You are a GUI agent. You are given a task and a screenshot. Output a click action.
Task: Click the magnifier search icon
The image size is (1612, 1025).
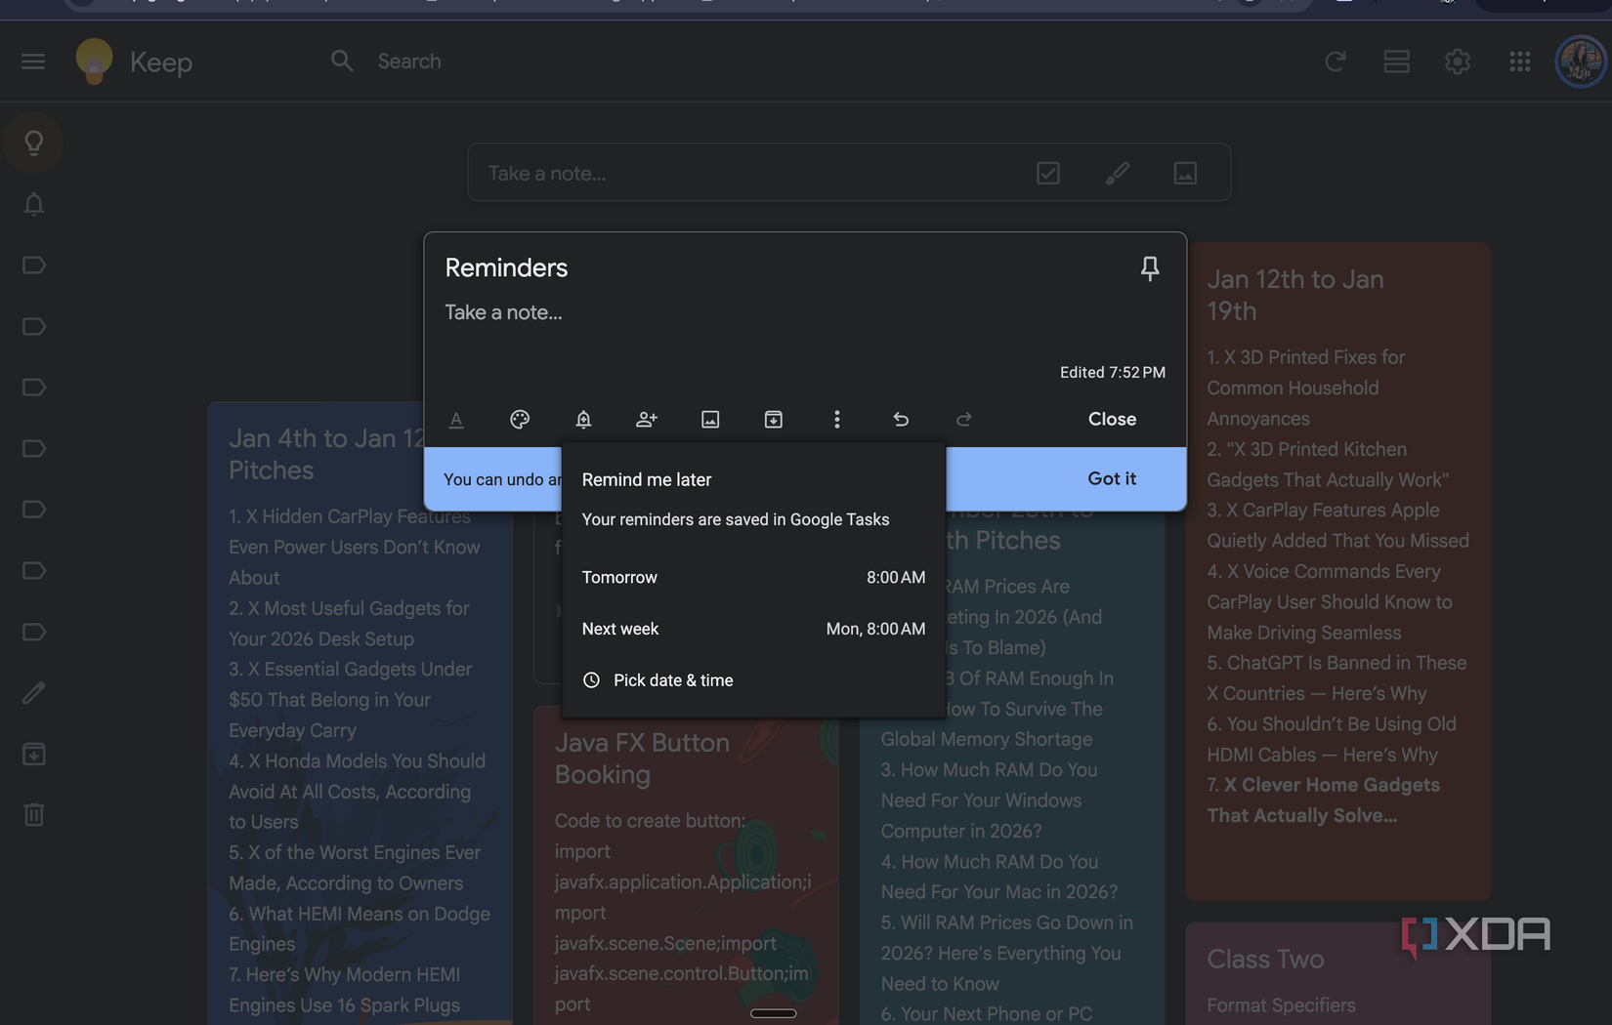click(x=342, y=61)
